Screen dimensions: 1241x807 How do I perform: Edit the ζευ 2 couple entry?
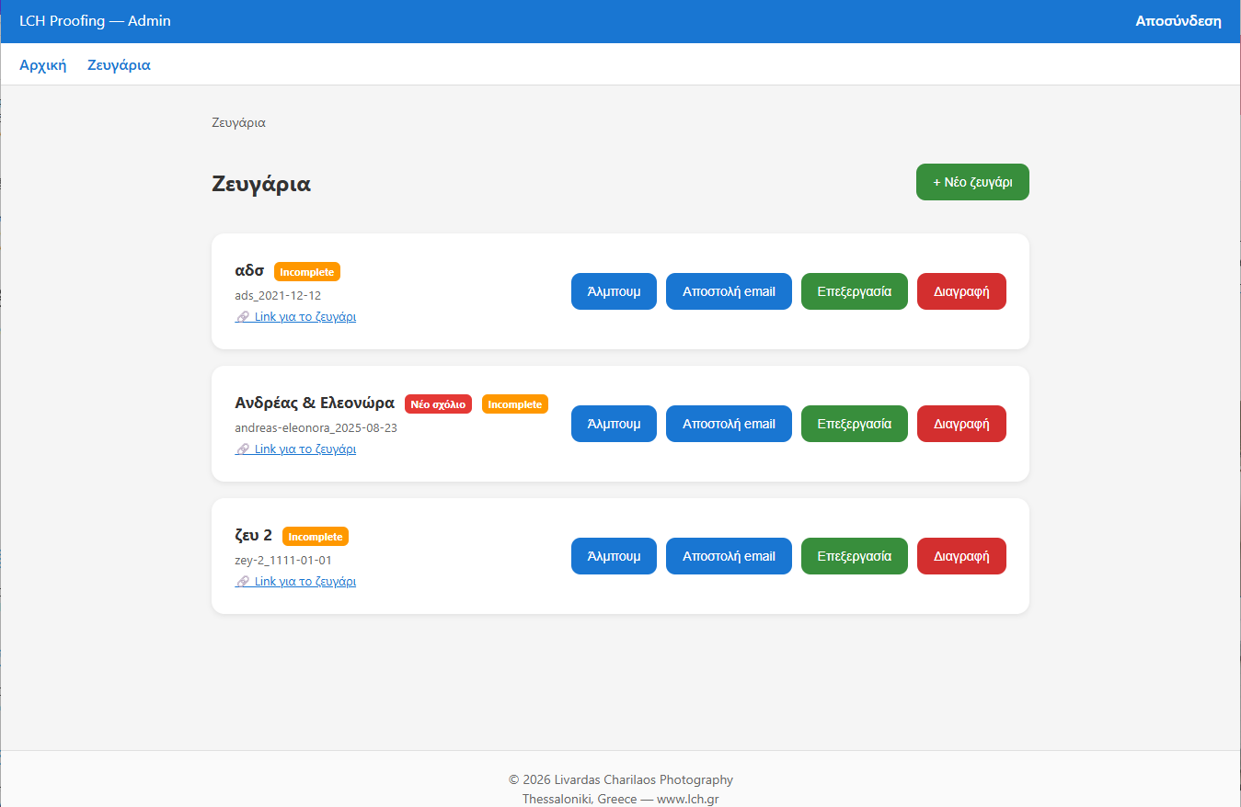tap(855, 556)
